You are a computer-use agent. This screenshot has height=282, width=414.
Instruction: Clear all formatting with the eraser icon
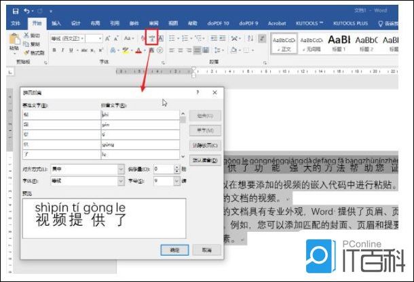click(x=143, y=39)
